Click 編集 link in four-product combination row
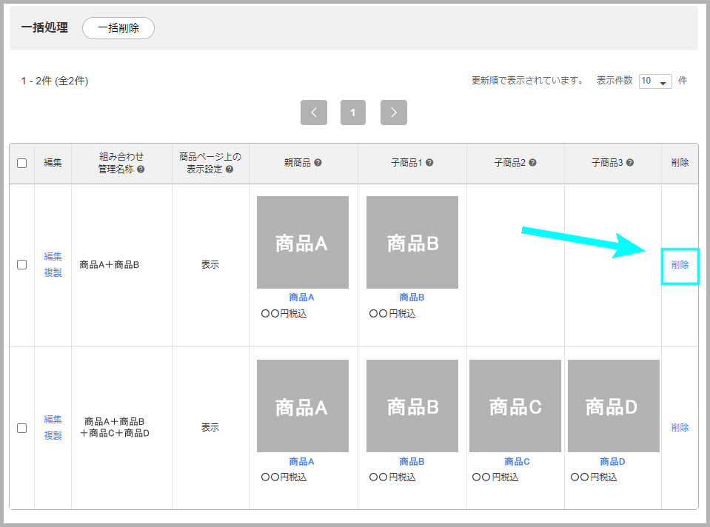This screenshot has height=527, width=710. click(53, 420)
